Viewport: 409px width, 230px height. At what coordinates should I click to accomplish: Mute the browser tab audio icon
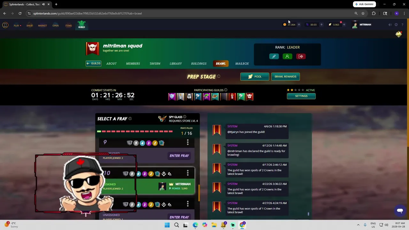click(x=43, y=4)
